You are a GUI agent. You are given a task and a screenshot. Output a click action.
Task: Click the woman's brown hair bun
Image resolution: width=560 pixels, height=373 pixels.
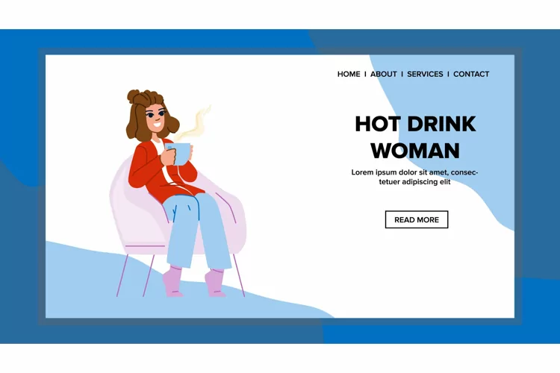(x=134, y=96)
